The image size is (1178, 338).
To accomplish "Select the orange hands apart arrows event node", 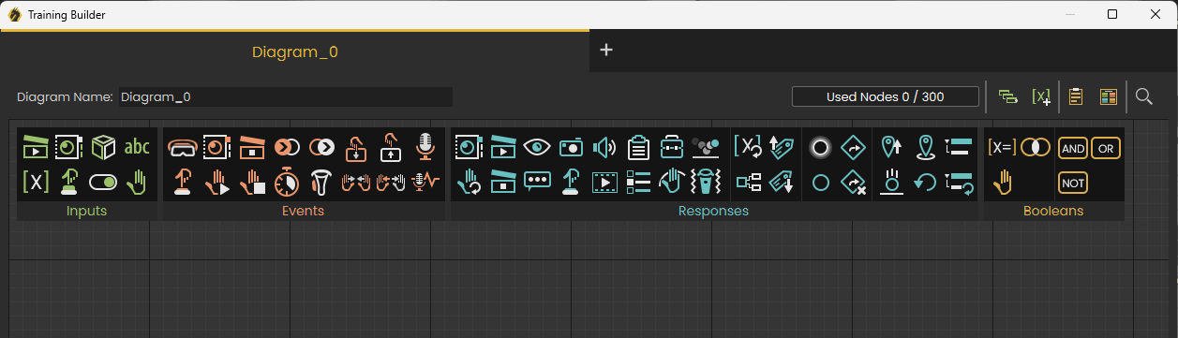I will click(x=391, y=182).
